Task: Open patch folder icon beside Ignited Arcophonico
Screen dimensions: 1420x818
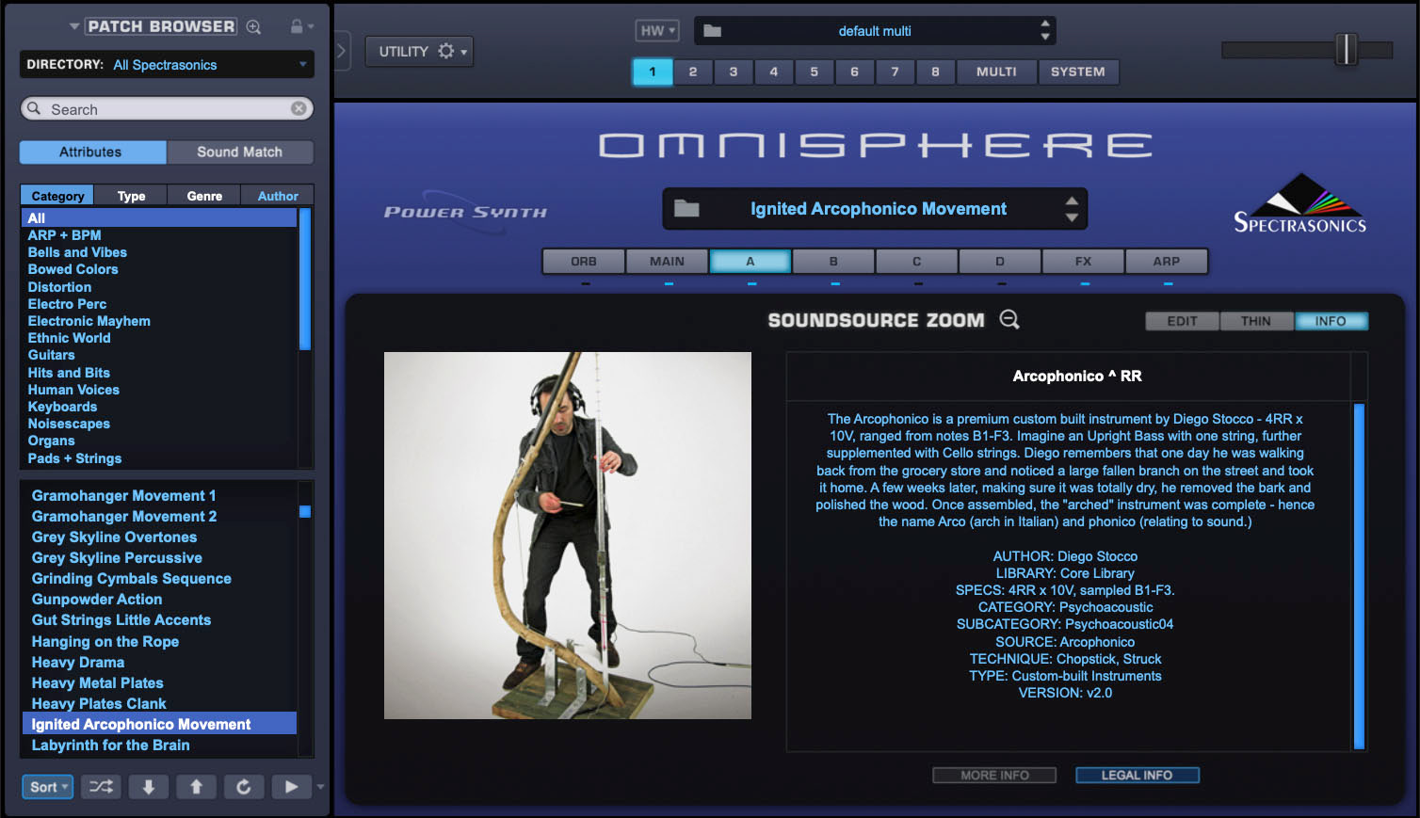Action: pyautogui.click(x=686, y=209)
